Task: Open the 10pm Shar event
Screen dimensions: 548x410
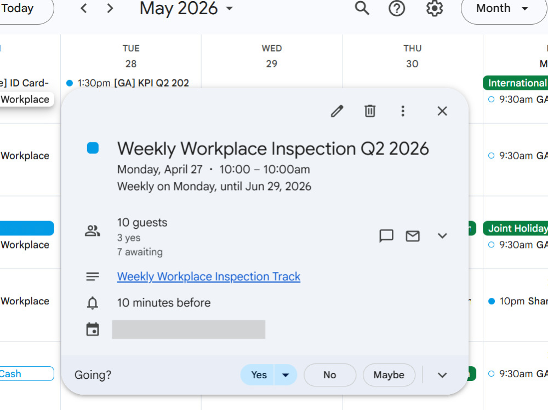Action: pyautogui.click(x=518, y=301)
